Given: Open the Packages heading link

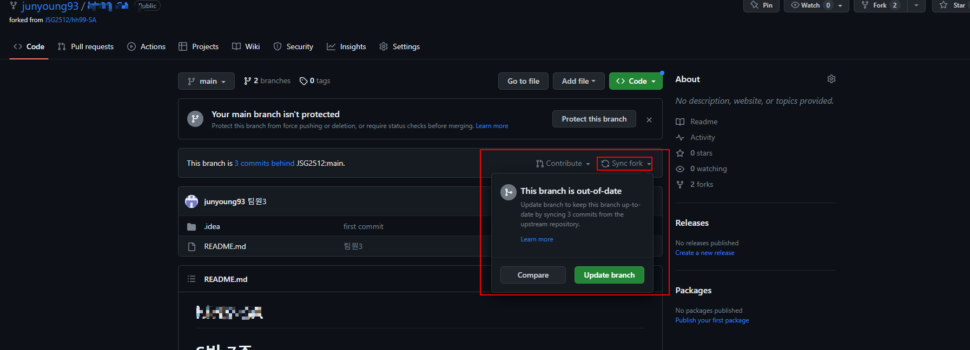Looking at the screenshot, I should point(694,290).
